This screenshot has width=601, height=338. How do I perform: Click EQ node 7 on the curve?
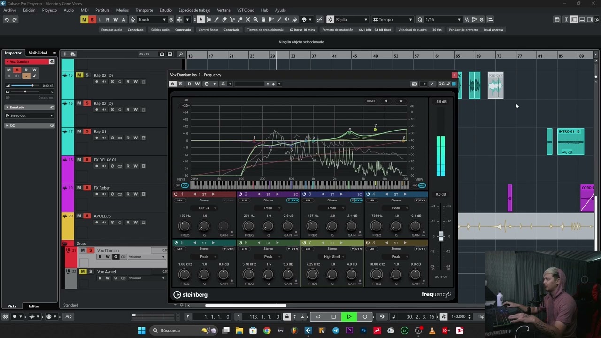click(x=375, y=129)
